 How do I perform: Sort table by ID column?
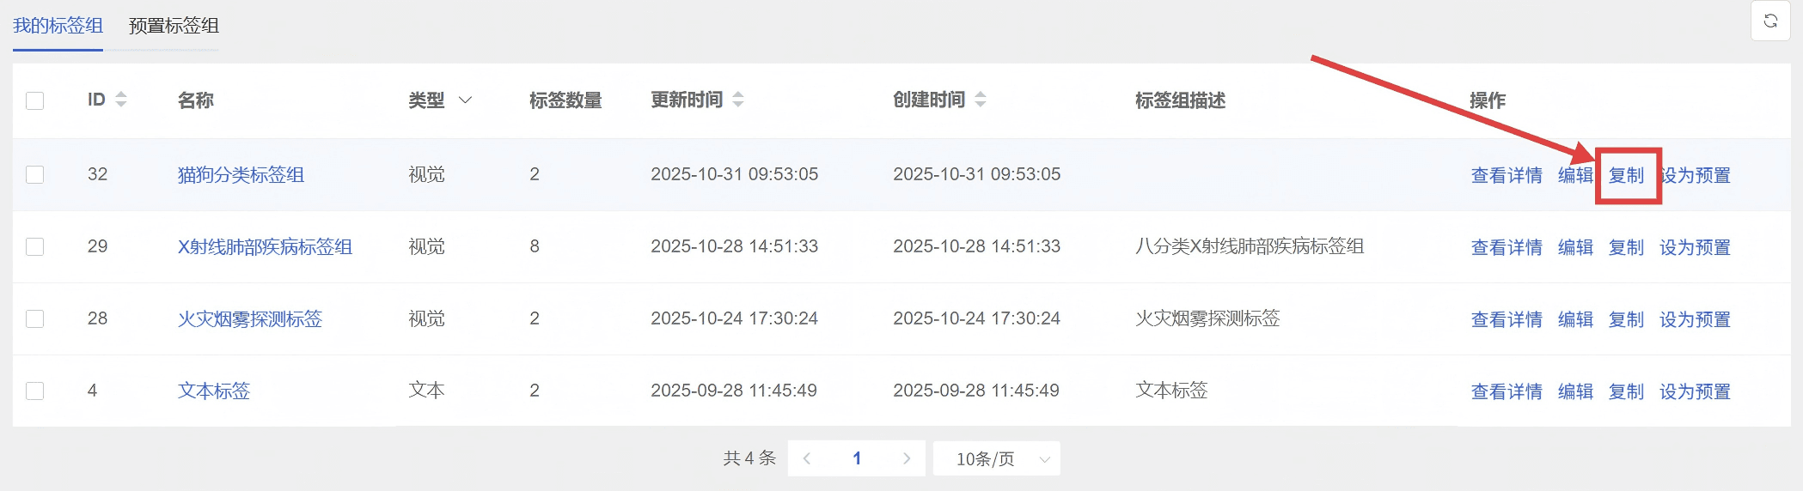[120, 100]
